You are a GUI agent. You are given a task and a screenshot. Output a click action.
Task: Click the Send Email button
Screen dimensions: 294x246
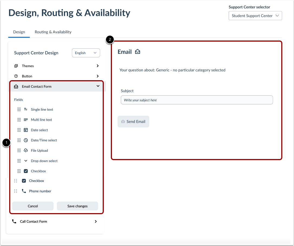pos(133,122)
